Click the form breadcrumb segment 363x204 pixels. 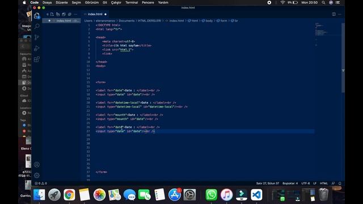pos(222,20)
